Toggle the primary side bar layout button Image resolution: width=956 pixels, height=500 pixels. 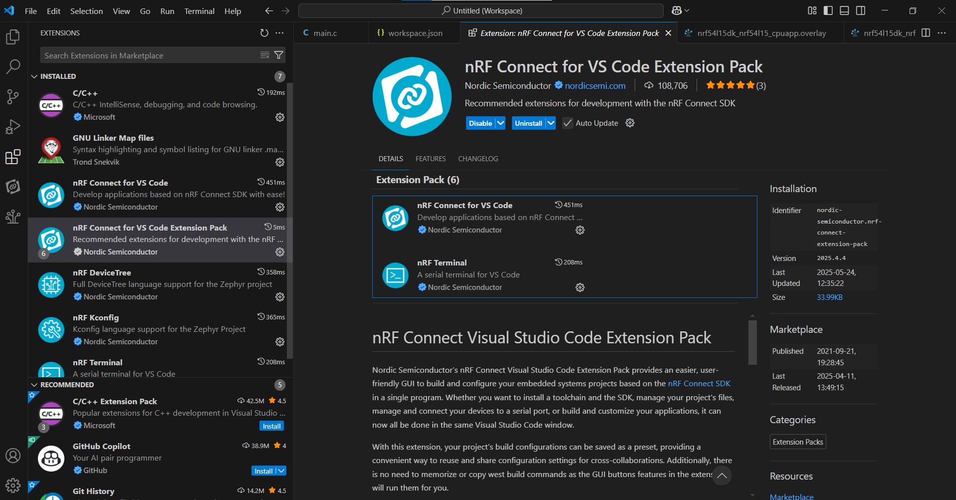click(x=828, y=10)
